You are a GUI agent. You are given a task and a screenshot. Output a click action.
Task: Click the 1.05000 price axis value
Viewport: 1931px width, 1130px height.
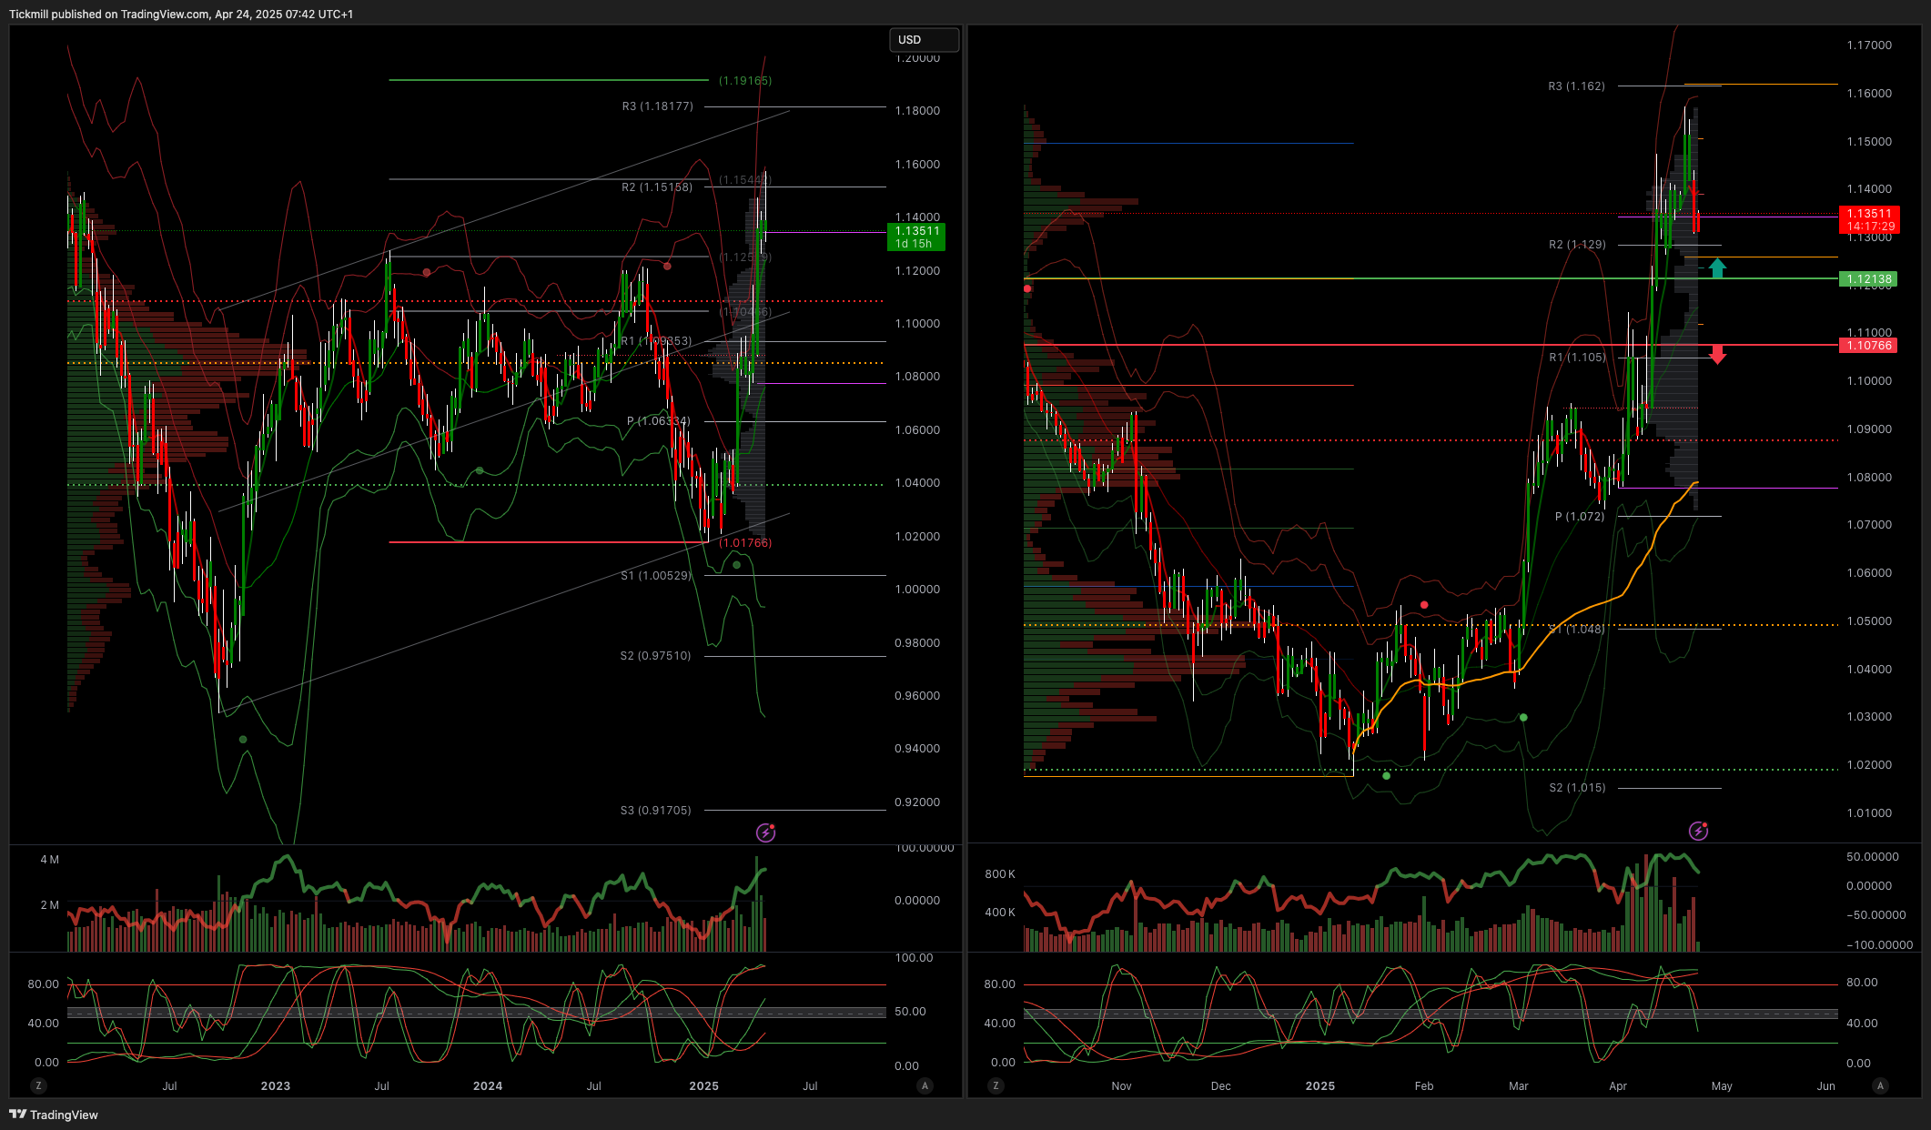pyautogui.click(x=1869, y=621)
